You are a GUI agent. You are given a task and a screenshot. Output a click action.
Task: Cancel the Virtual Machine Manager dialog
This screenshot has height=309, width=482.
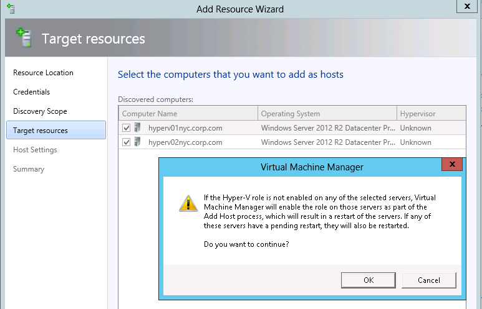tap(429, 280)
